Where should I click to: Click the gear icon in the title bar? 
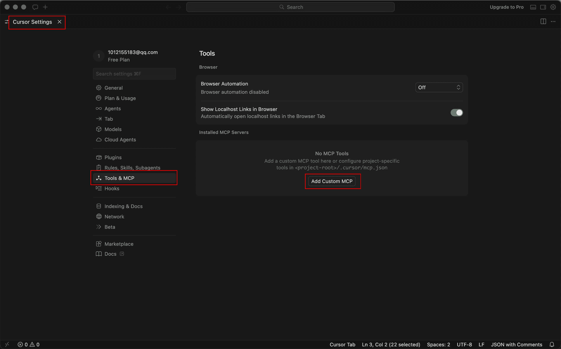tap(553, 7)
